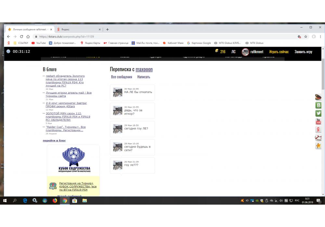Open the Microsoft Store taskbar icon

click(75, 200)
